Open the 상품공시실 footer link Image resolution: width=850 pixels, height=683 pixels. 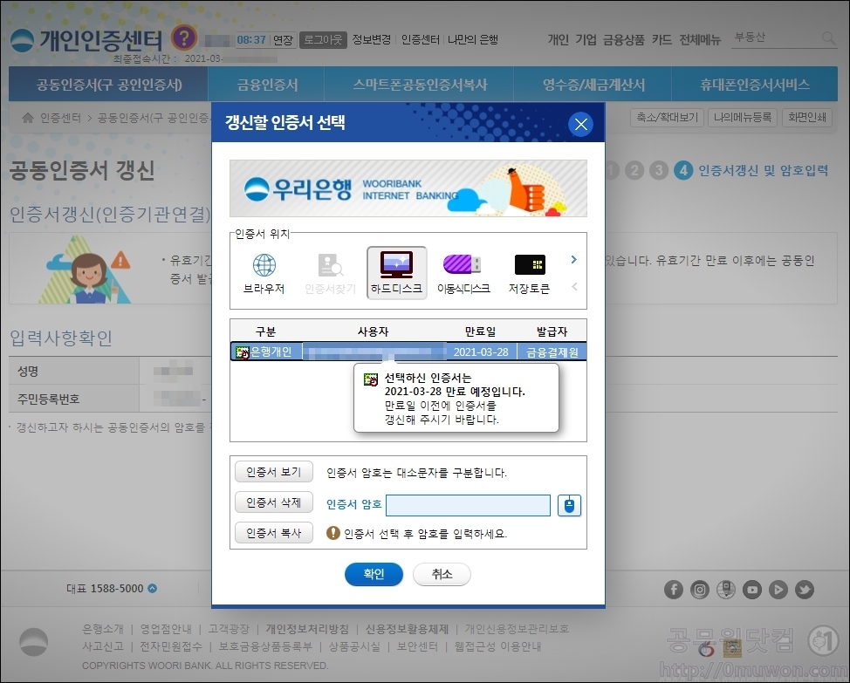(x=354, y=646)
